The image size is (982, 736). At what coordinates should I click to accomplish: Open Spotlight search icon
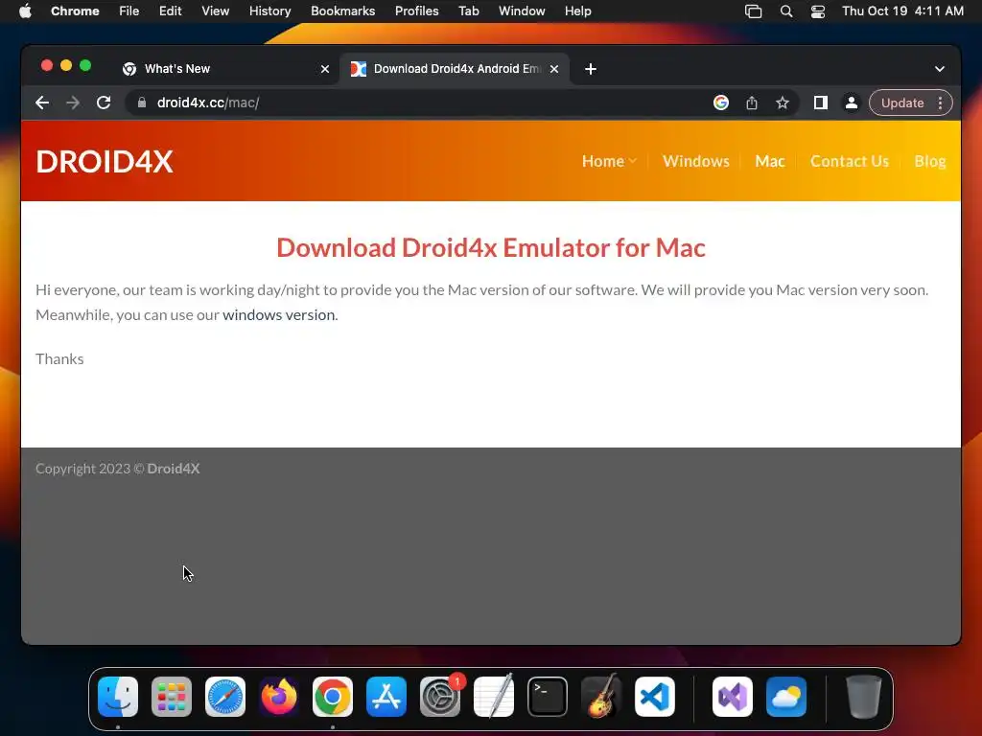tap(786, 11)
